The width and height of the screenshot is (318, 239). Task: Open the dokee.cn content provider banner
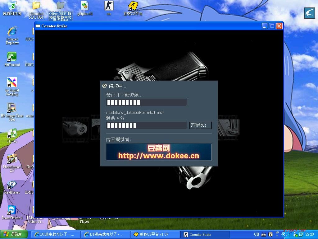pos(159,152)
